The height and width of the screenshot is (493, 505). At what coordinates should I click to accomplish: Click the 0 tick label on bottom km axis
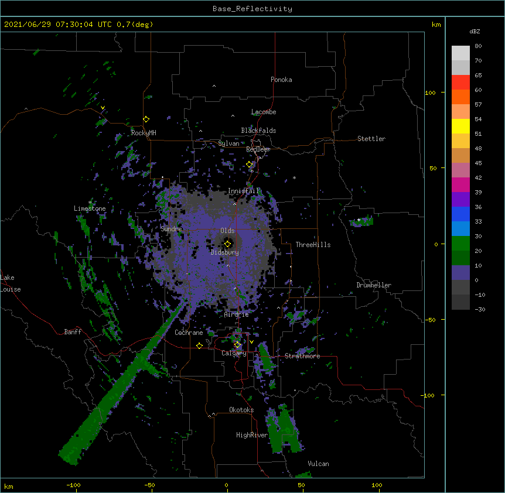pos(226,485)
